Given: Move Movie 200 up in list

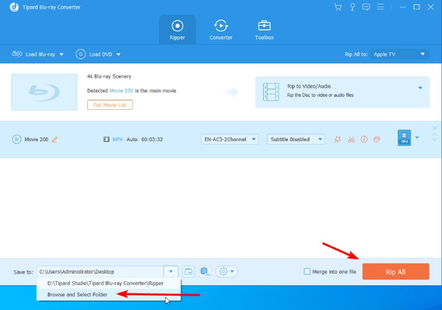Looking at the screenshot, I should point(434,135).
